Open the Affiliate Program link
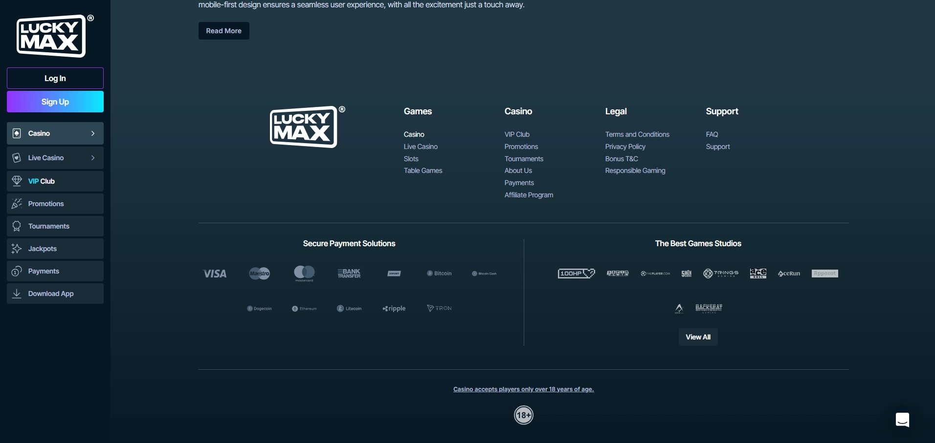This screenshot has height=443, width=935. click(x=528, y=194)
